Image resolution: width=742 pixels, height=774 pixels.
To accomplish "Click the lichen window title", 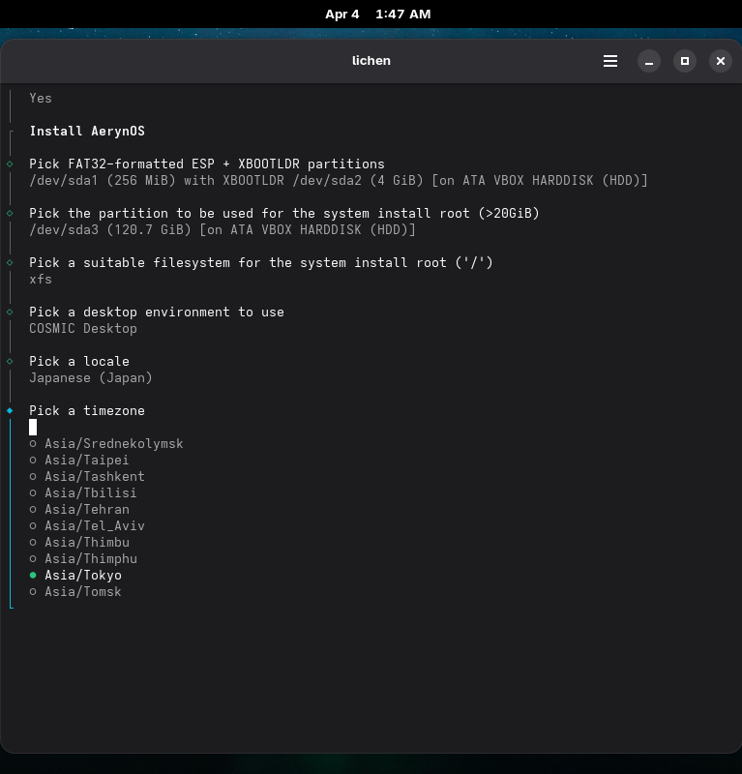I will 371,61.
